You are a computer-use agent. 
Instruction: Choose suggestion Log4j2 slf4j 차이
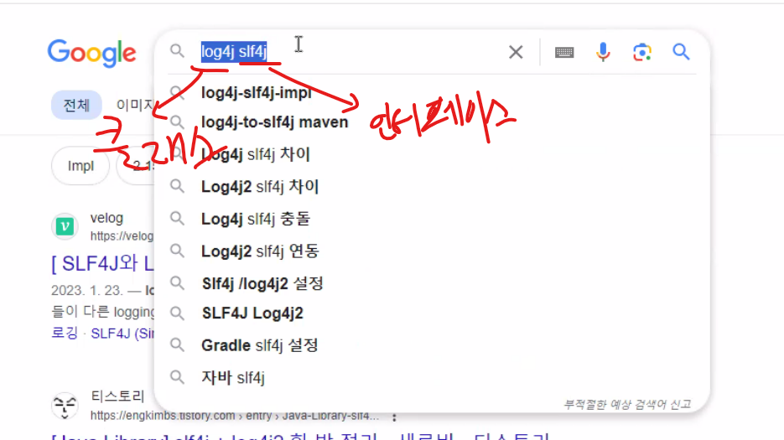point(259,187)
